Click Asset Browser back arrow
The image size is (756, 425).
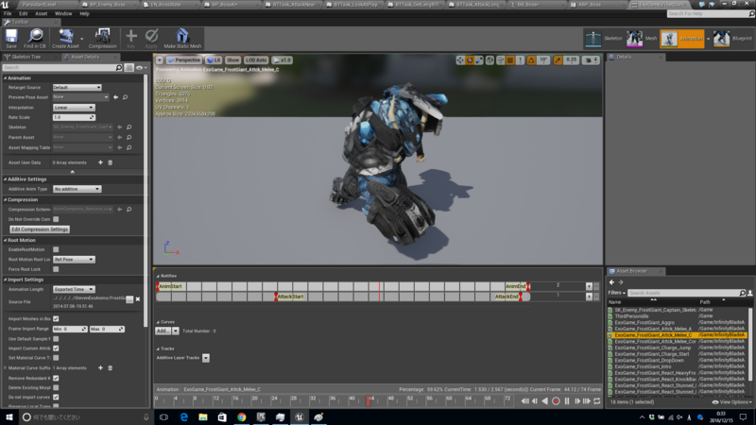[611, 282]
